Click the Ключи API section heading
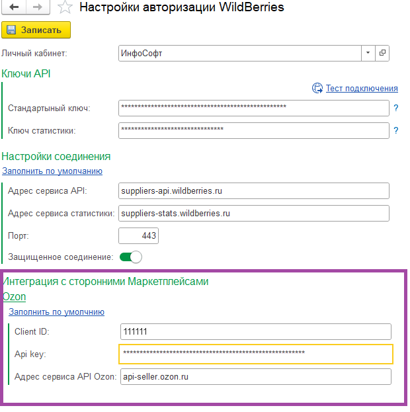Image resolution: width=410 pixels, height=412 pixels. tap(26, 73)
